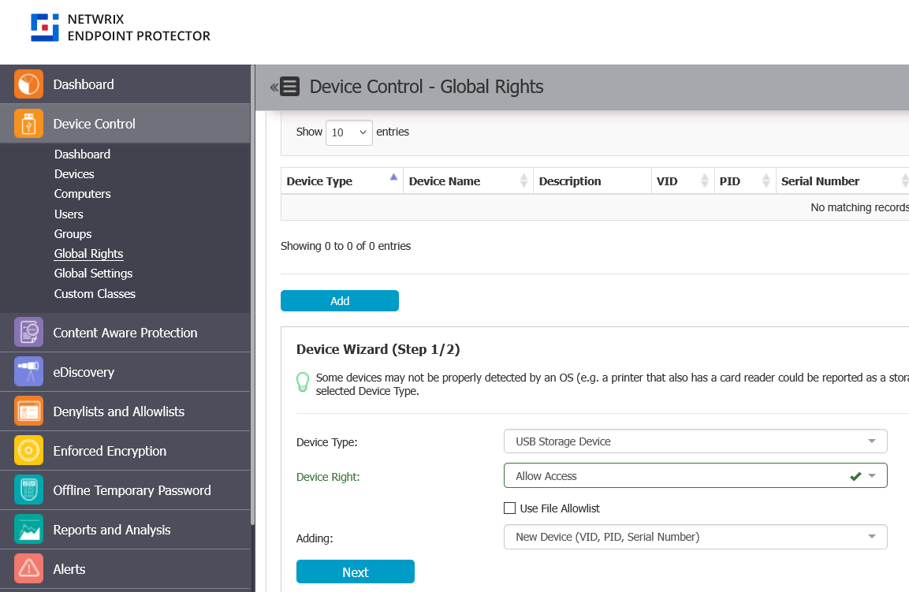Viewport: 909px width, 592px height.
Task: Go to Users submenu item
Action: pos(69,214)
